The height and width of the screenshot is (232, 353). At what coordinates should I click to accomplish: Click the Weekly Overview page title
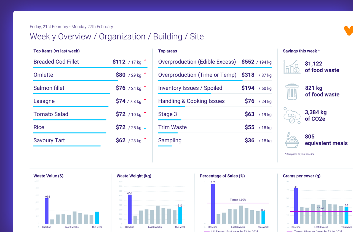(x=117, y=36)
